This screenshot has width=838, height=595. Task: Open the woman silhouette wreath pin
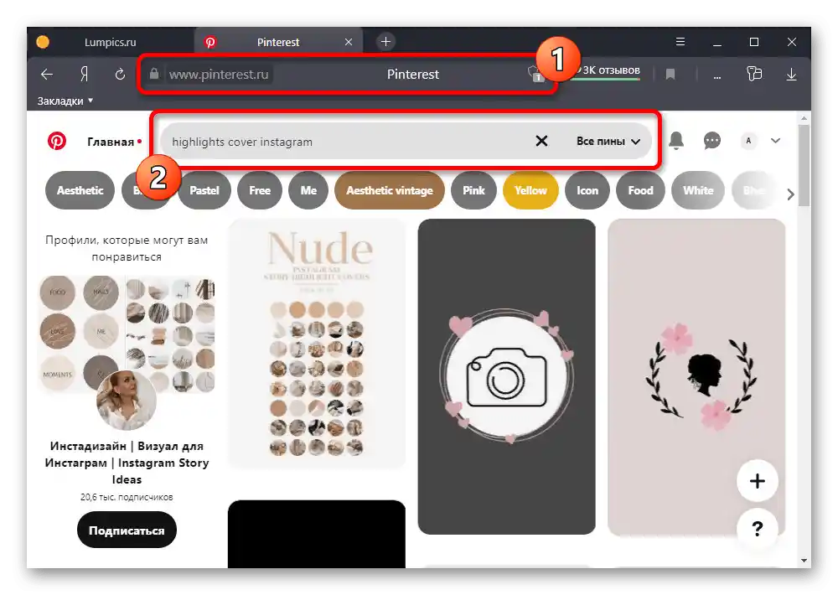click(x=696, y=376)
